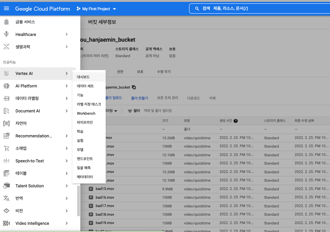
Task: Click the search magnifier icon
Action: click(197, 9)
